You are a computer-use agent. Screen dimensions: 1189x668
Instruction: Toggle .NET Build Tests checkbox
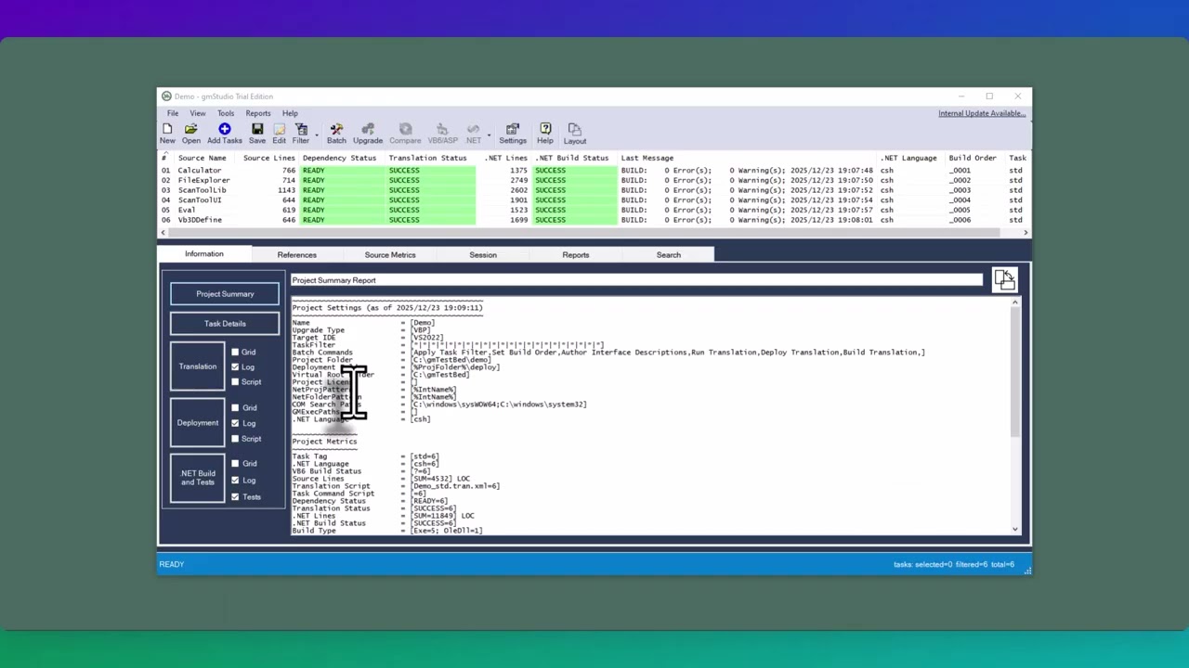point(235,497)
